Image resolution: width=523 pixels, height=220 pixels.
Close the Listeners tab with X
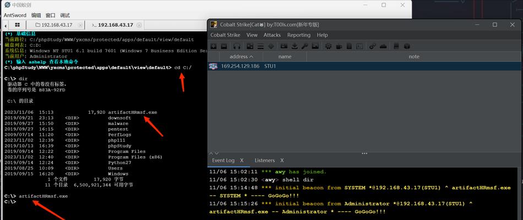coord(282,161)
